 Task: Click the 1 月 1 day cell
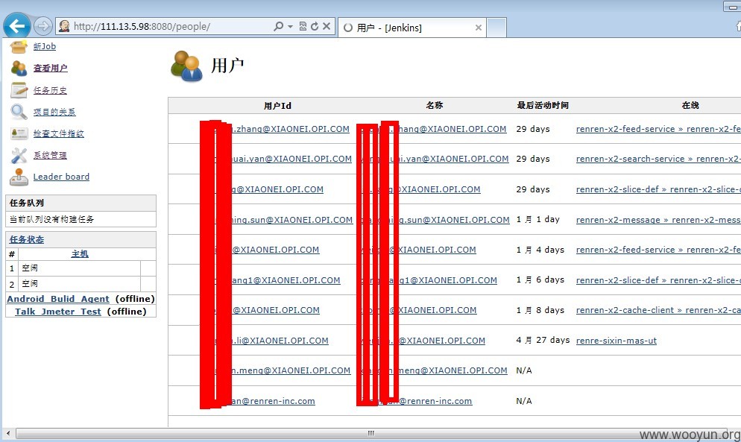(537, 219)
